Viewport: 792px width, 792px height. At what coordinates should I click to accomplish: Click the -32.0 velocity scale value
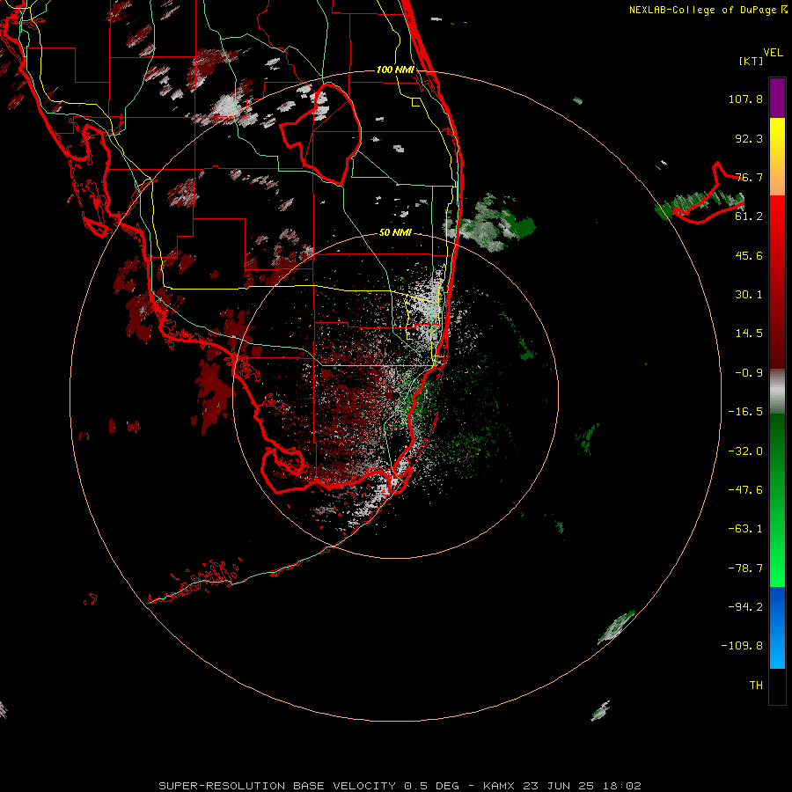tap(745, 451)
